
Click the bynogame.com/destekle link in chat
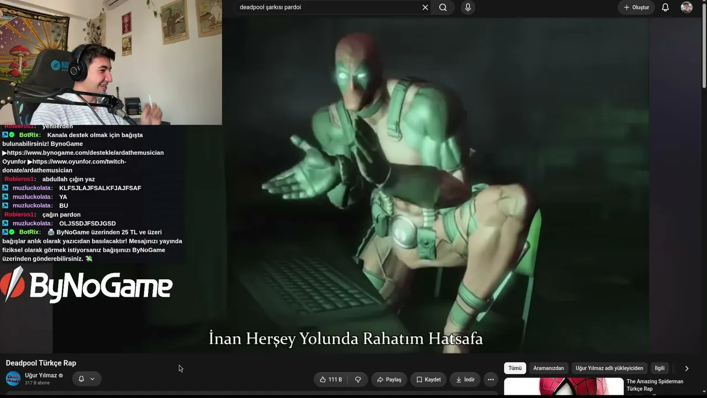(85, 153)
